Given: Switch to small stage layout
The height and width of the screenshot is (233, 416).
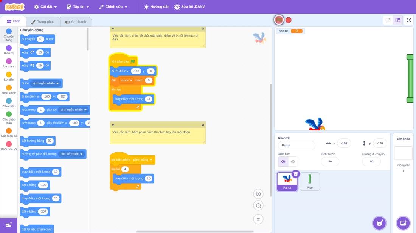Looking at the screenshot, I should click(x=388, y=20).
